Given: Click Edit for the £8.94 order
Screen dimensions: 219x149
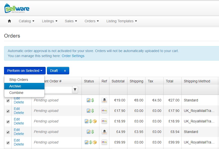Looking at the screenshot, I should pos(17,130).
